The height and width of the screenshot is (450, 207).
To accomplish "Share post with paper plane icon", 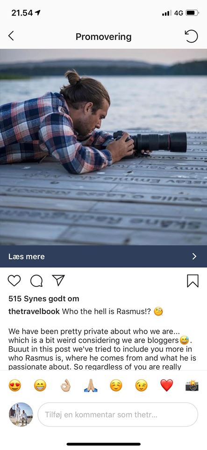I will click(x=58, y=280).
